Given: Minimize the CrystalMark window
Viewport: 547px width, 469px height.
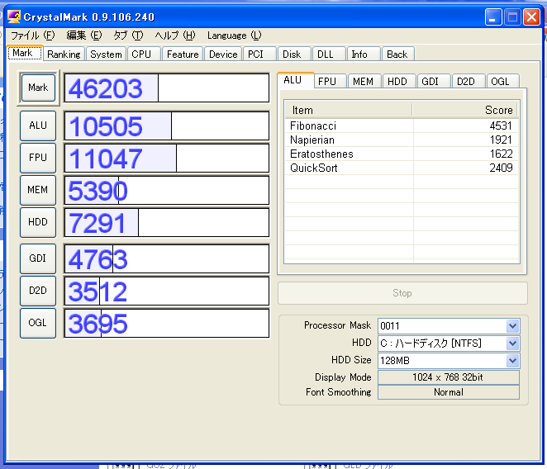Looking at the screenshot, I should pos(493,17).
